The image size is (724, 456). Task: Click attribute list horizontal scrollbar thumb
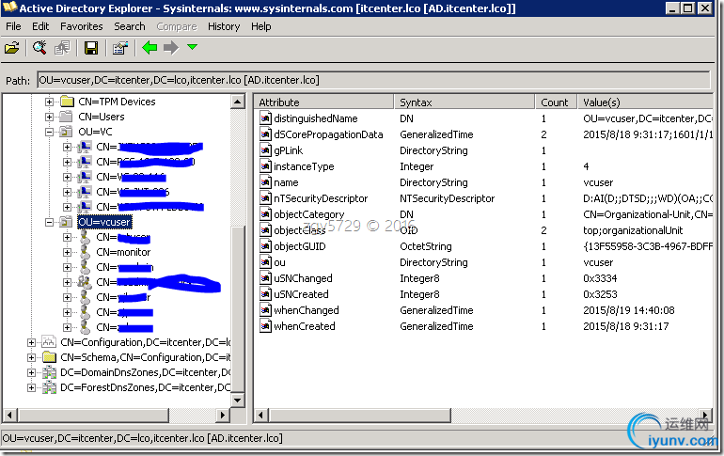(x=360, y=415)
